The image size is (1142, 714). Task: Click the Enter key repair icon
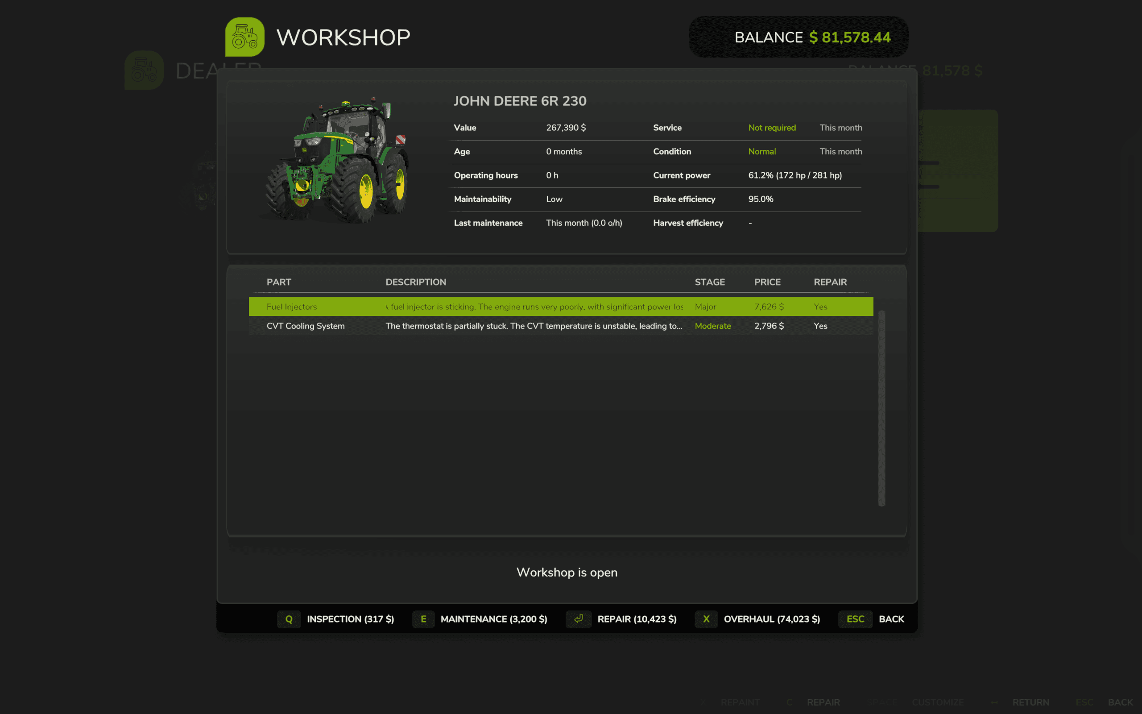click(579, 619)
